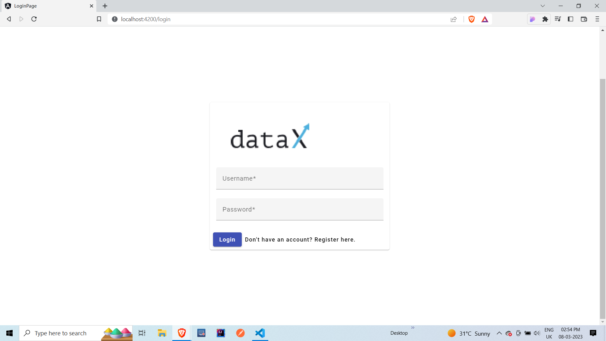The image size is (606, 341).
Task: Expand the hidden taskbar icons chevron
Action: point(499,333)
